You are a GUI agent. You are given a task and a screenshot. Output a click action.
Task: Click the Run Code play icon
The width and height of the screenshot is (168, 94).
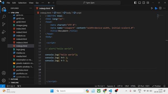(152, 8)
